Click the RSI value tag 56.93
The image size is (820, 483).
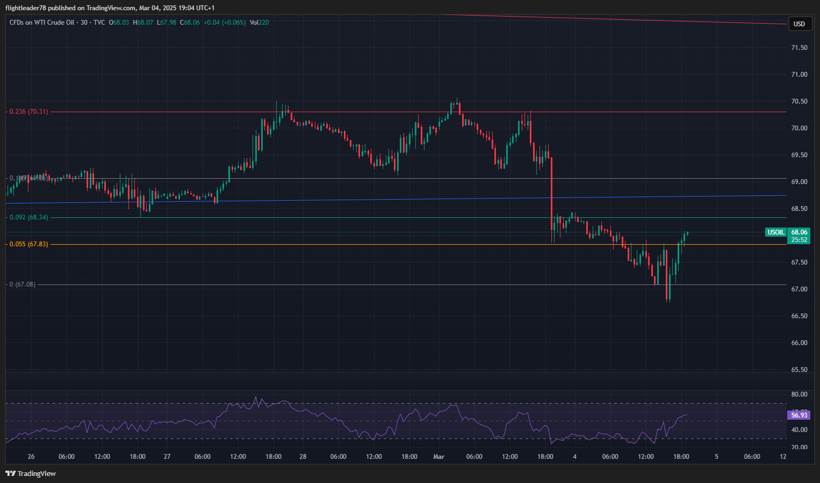tap(799, 415)
